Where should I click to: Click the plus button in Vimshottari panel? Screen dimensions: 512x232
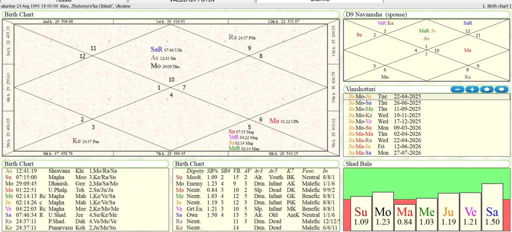point(472,89)
